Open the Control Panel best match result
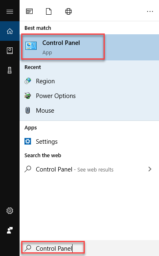 (89, 47)
